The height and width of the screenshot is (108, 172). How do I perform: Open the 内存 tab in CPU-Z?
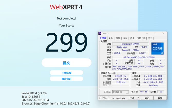coord(118,38)
